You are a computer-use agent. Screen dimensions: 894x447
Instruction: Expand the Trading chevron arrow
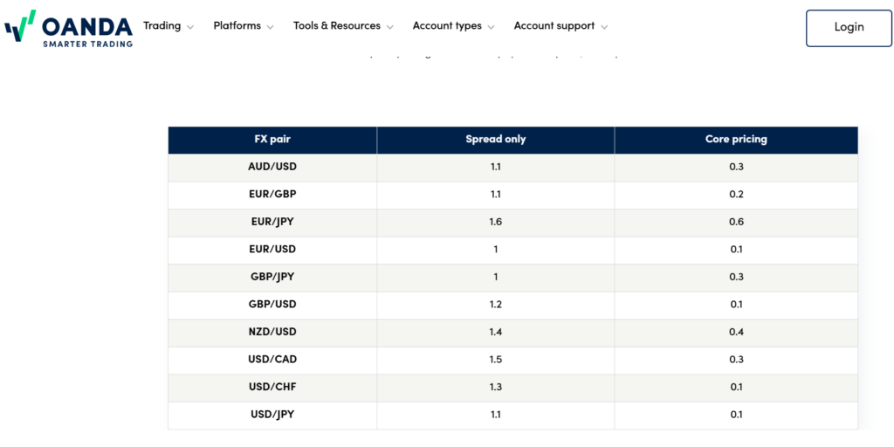click(x=190, y=27)
